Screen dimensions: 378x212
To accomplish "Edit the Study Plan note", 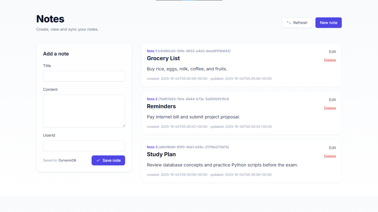I will click(x=332, y=148).
